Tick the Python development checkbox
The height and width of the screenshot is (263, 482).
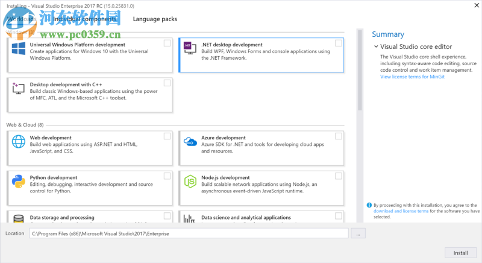167,176
